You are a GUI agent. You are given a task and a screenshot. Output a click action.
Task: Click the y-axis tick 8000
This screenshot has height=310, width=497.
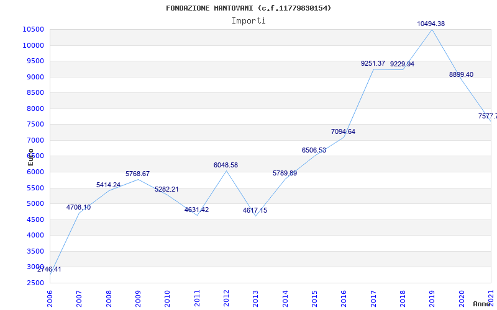click(x=35, y=108)
